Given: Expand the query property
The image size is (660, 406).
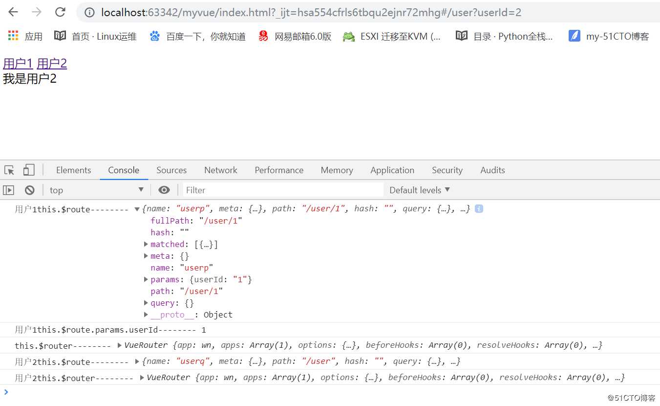Looking at the screenshot, I should (x=146, y=303).
